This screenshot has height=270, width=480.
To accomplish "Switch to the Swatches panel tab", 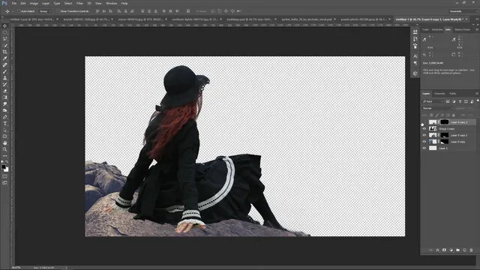I will pyautogui.click(x=437, y=30).
